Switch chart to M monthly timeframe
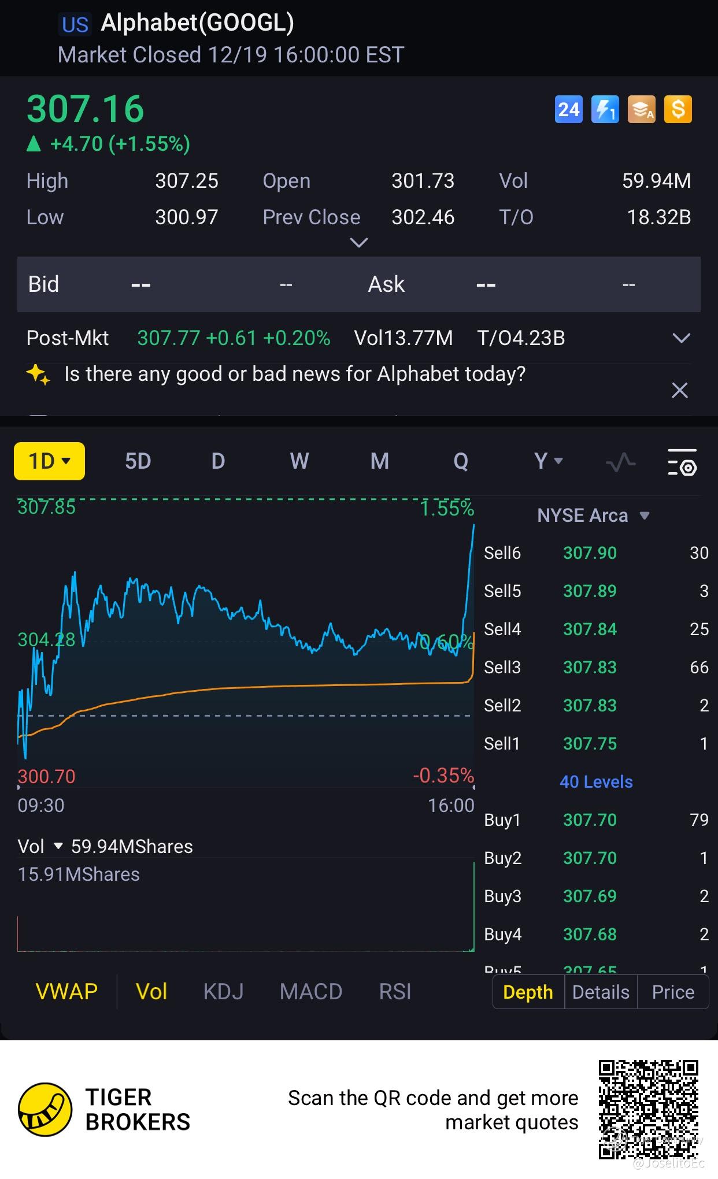 380,461
